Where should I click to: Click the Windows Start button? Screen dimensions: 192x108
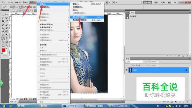click(3, 106)
